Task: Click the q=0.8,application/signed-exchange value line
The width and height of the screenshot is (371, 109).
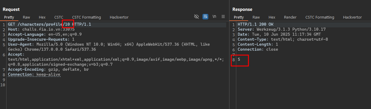Action: coord(60,65)
